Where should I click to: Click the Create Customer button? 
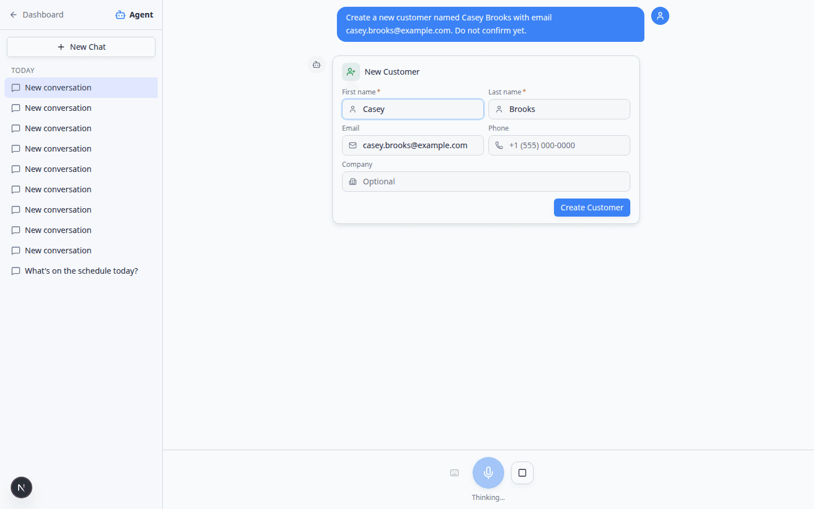click(592, 208)
